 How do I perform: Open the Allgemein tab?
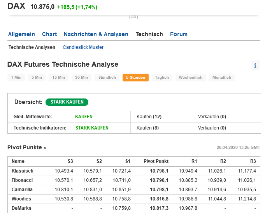(x=21, y=34)
